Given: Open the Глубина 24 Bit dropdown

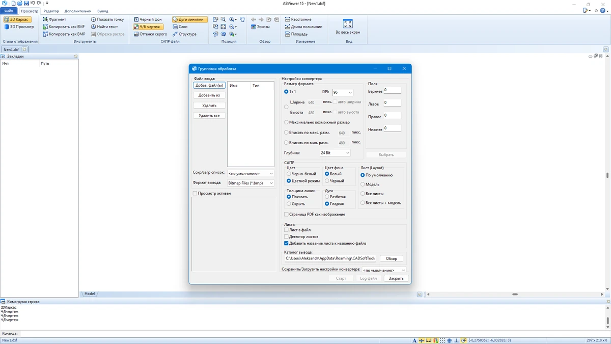Looking at the screenshot, I should [335, 153].
